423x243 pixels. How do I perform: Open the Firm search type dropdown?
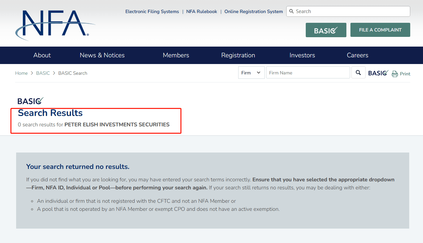251,73
